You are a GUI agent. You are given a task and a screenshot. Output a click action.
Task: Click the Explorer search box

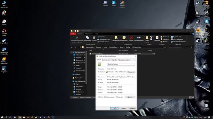coord(180,47)
